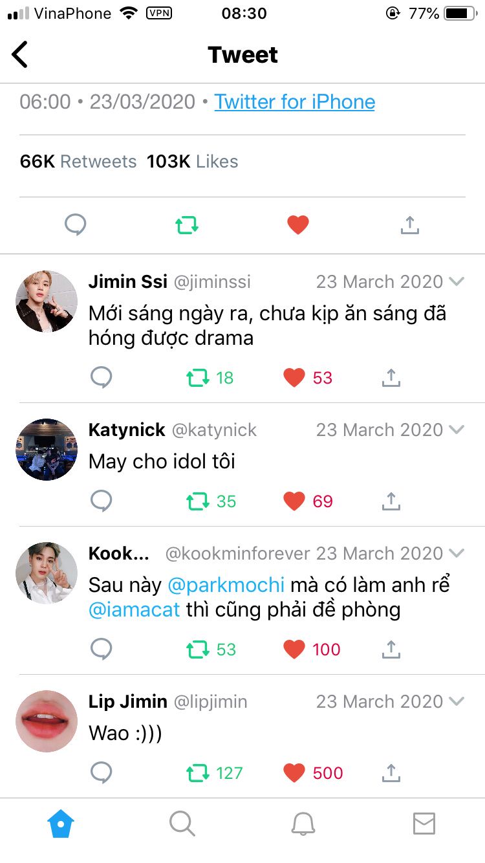Open the Messages envelope tab
This screenshot has width=485, height=863.
click(x=424, y=824)
